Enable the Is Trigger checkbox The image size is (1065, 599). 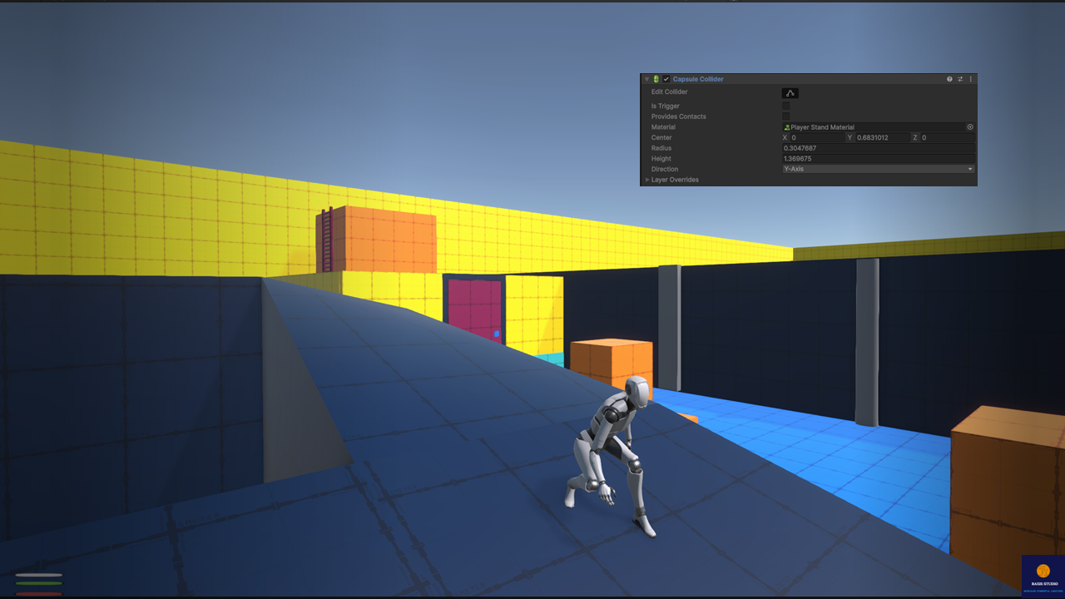785,106
